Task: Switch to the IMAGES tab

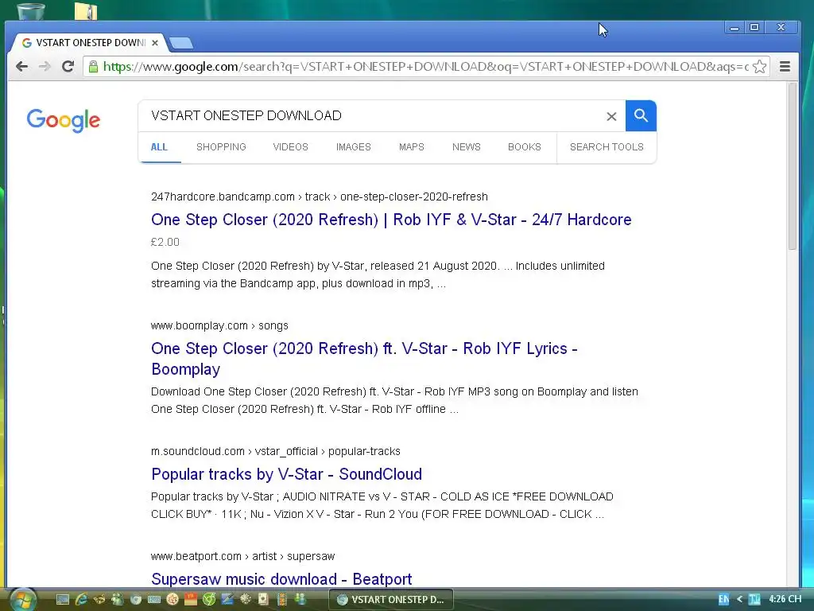Action: click(354, 147)
